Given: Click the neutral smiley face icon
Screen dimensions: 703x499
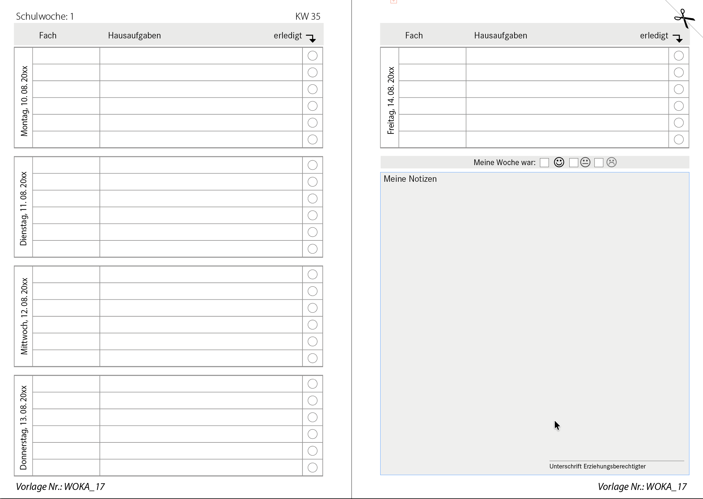Looking at the screenshot, I should pyautogui.click(x=585, y=162).
